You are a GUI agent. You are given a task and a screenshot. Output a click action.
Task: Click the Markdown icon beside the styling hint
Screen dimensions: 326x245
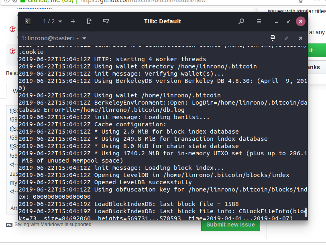coord(10,225)
